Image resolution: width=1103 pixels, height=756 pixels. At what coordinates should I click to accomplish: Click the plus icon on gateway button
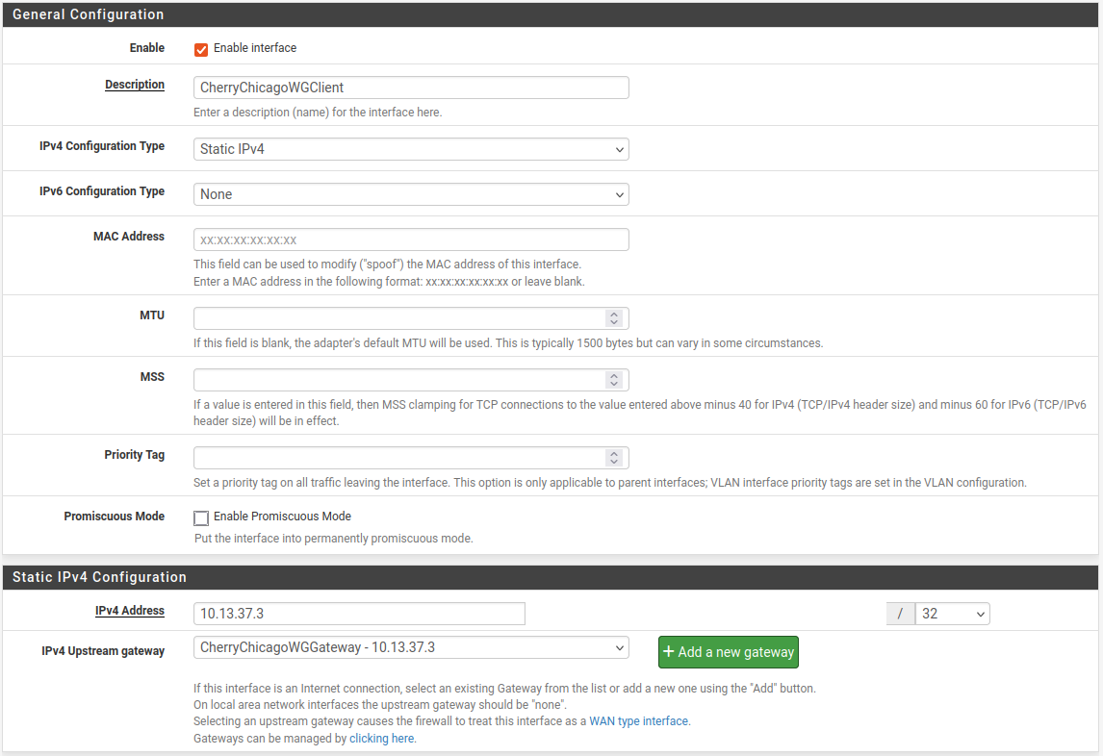(x=669, y=652)
